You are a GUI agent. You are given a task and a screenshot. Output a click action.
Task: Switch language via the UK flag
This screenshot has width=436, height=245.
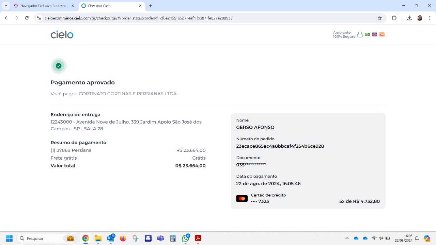click(x=374, y=34)
